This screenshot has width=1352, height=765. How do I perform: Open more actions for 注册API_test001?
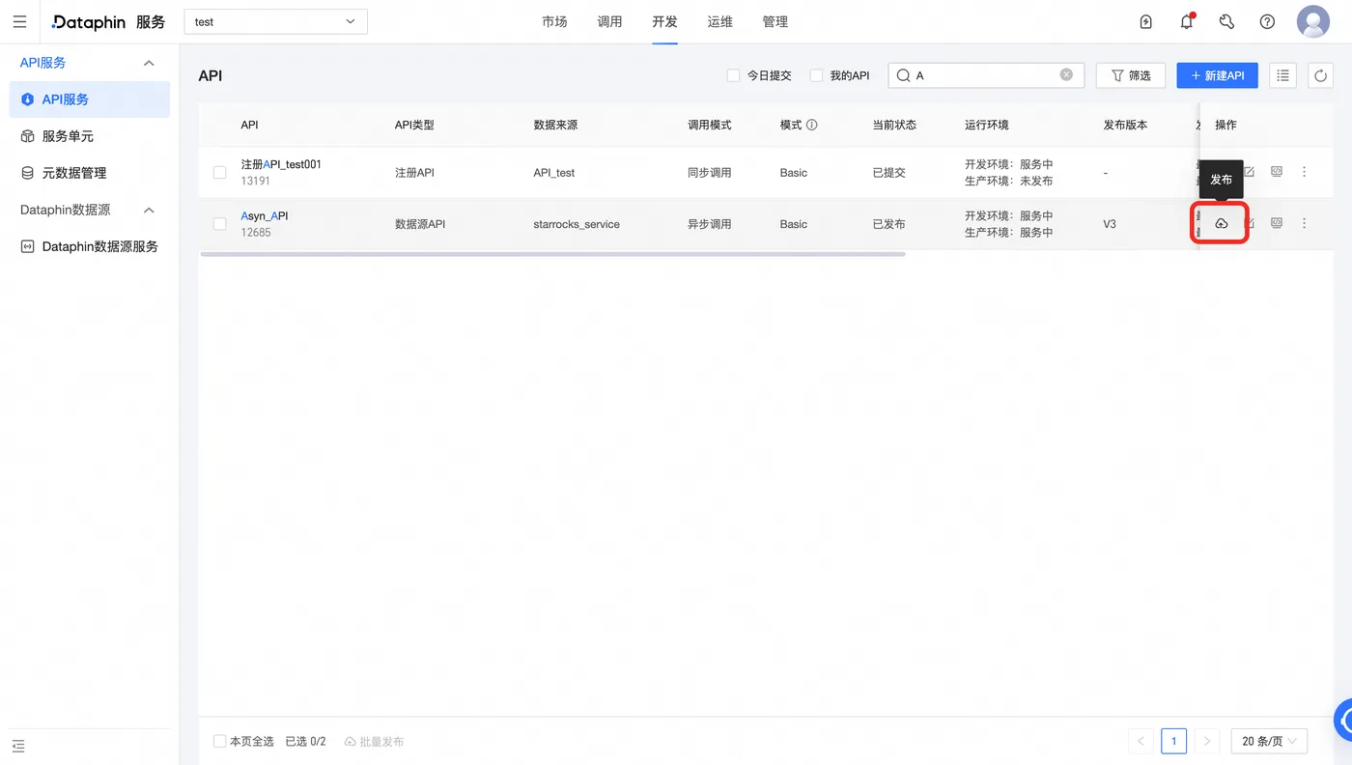pos(1305,172)
